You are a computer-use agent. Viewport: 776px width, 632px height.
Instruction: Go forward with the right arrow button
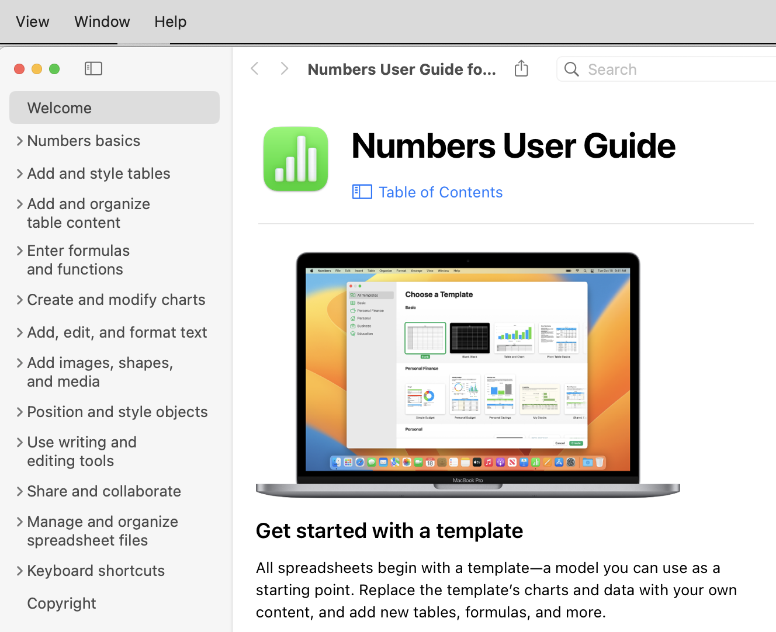(x=285, y=69)
